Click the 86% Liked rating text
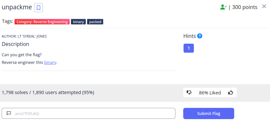Viewport: 270px width, 122px height. 210,93
